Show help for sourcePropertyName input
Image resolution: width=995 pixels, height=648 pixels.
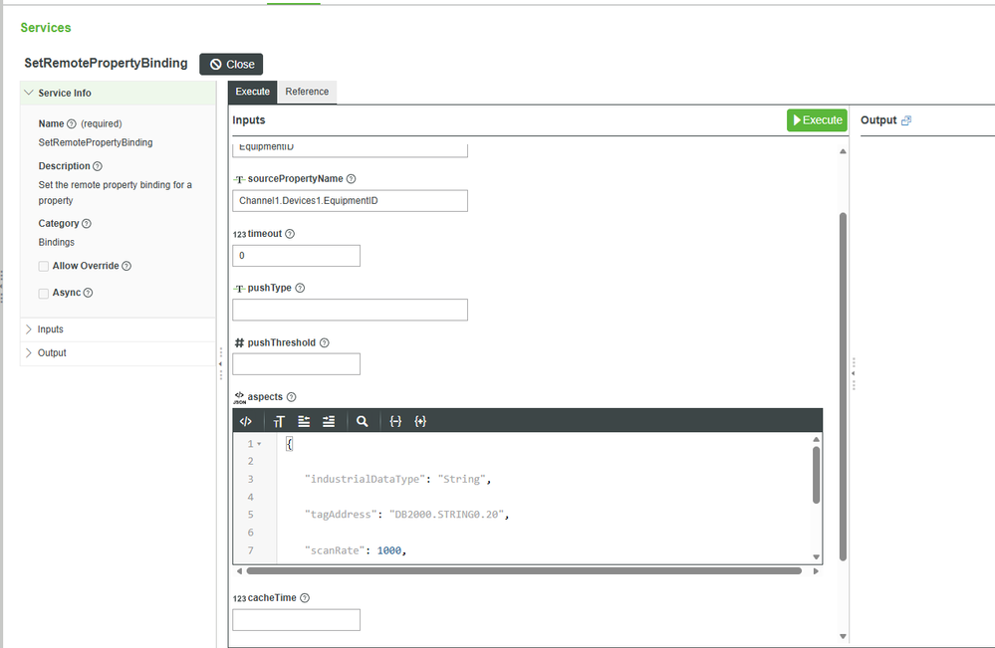click(351, 179)
